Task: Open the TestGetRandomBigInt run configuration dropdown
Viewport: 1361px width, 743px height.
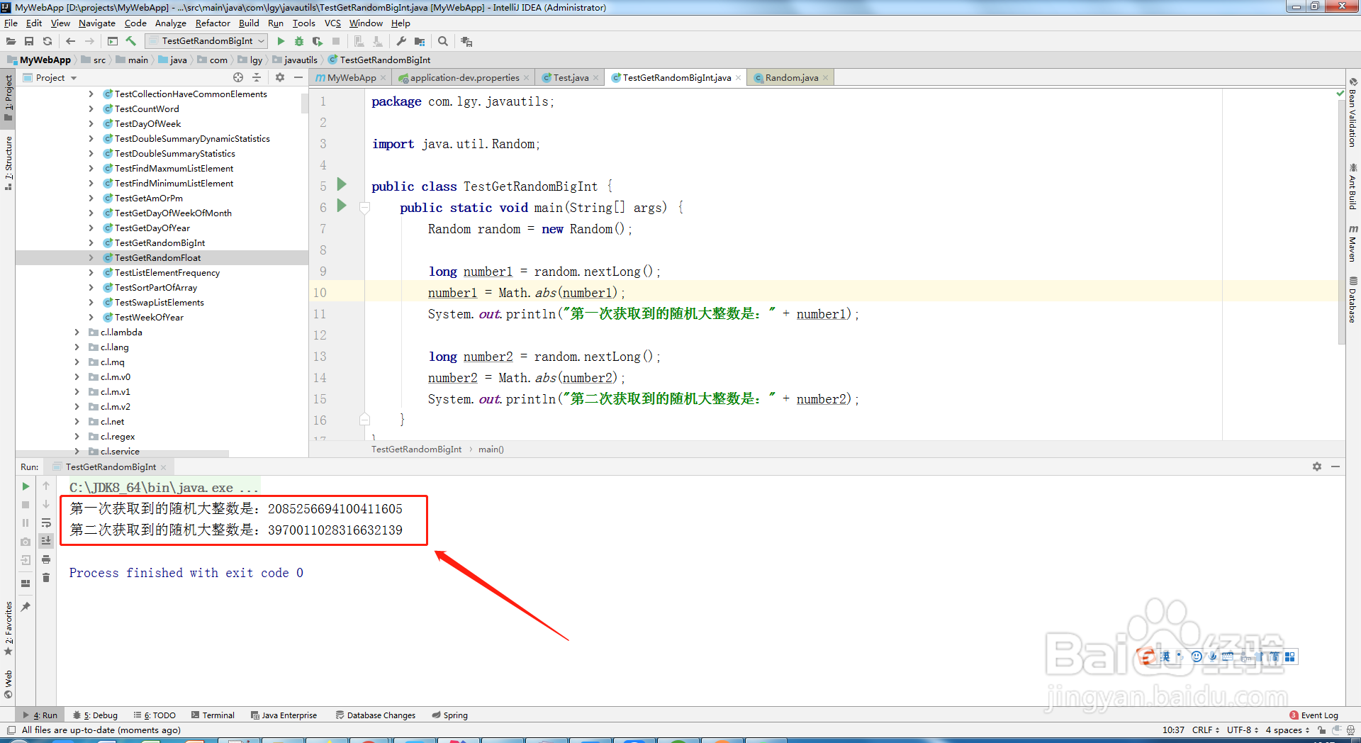Action: pyautogui.click(x=206, y=41)
